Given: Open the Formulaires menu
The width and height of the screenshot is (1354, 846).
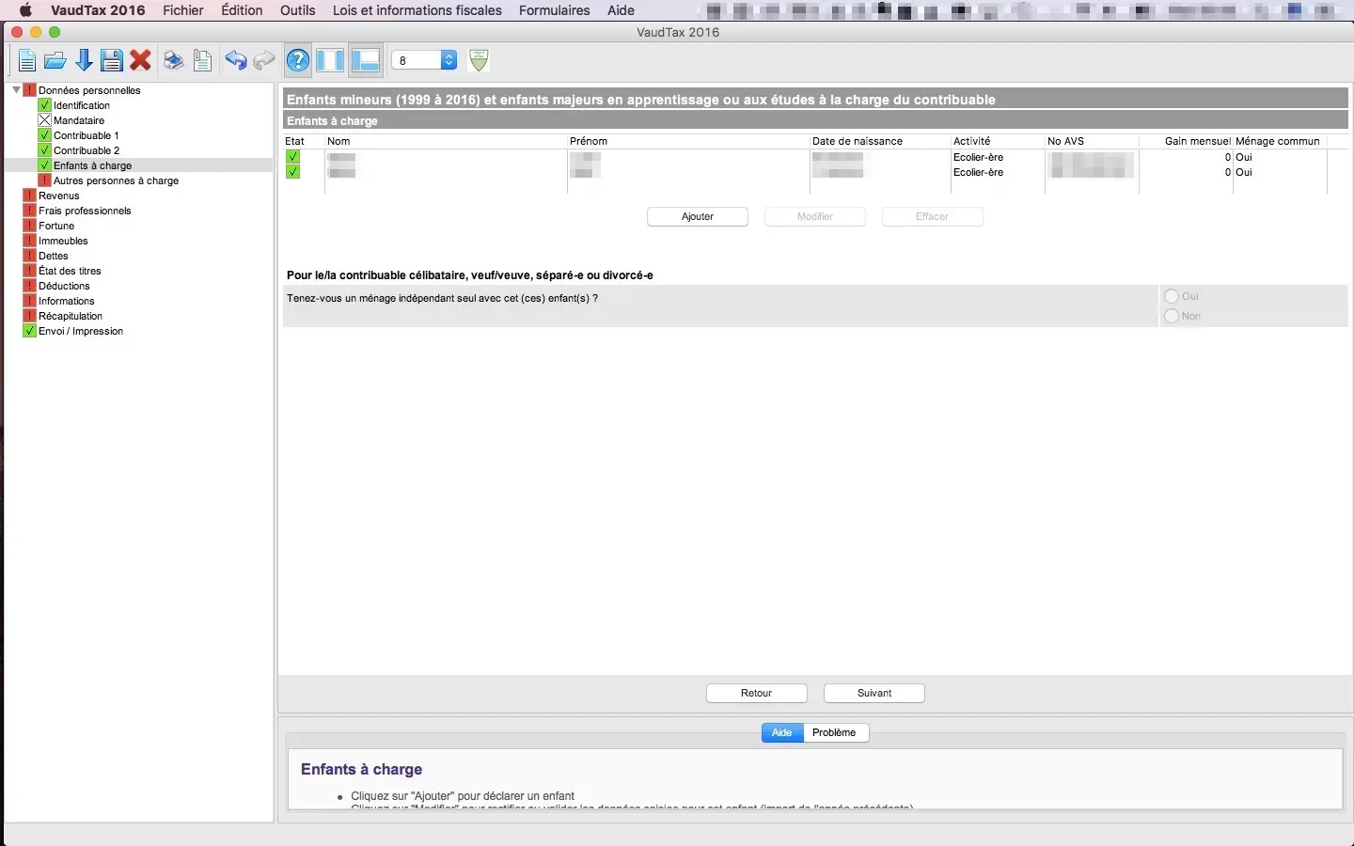Looking at the screenshot, I should point(555,10).
